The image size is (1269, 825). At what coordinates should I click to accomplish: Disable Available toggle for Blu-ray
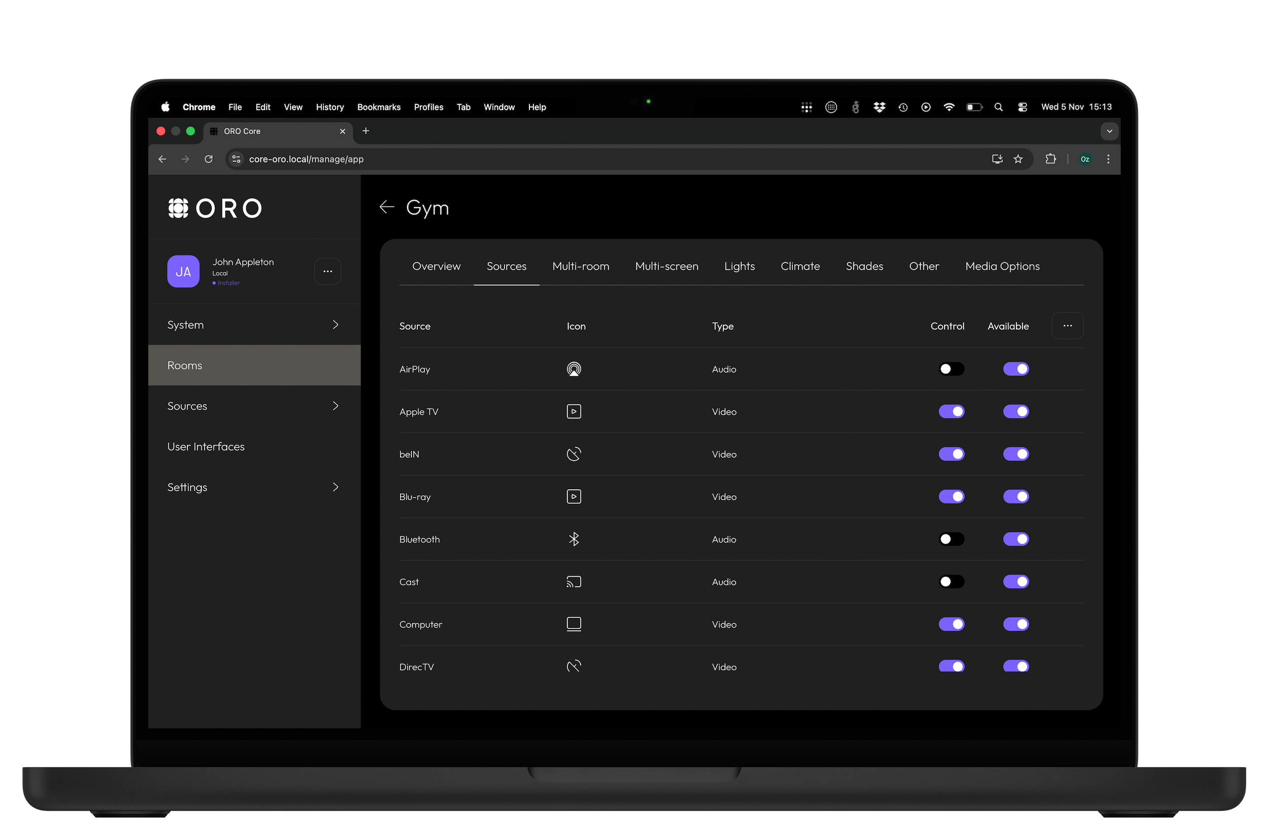tap(1016, 497)
